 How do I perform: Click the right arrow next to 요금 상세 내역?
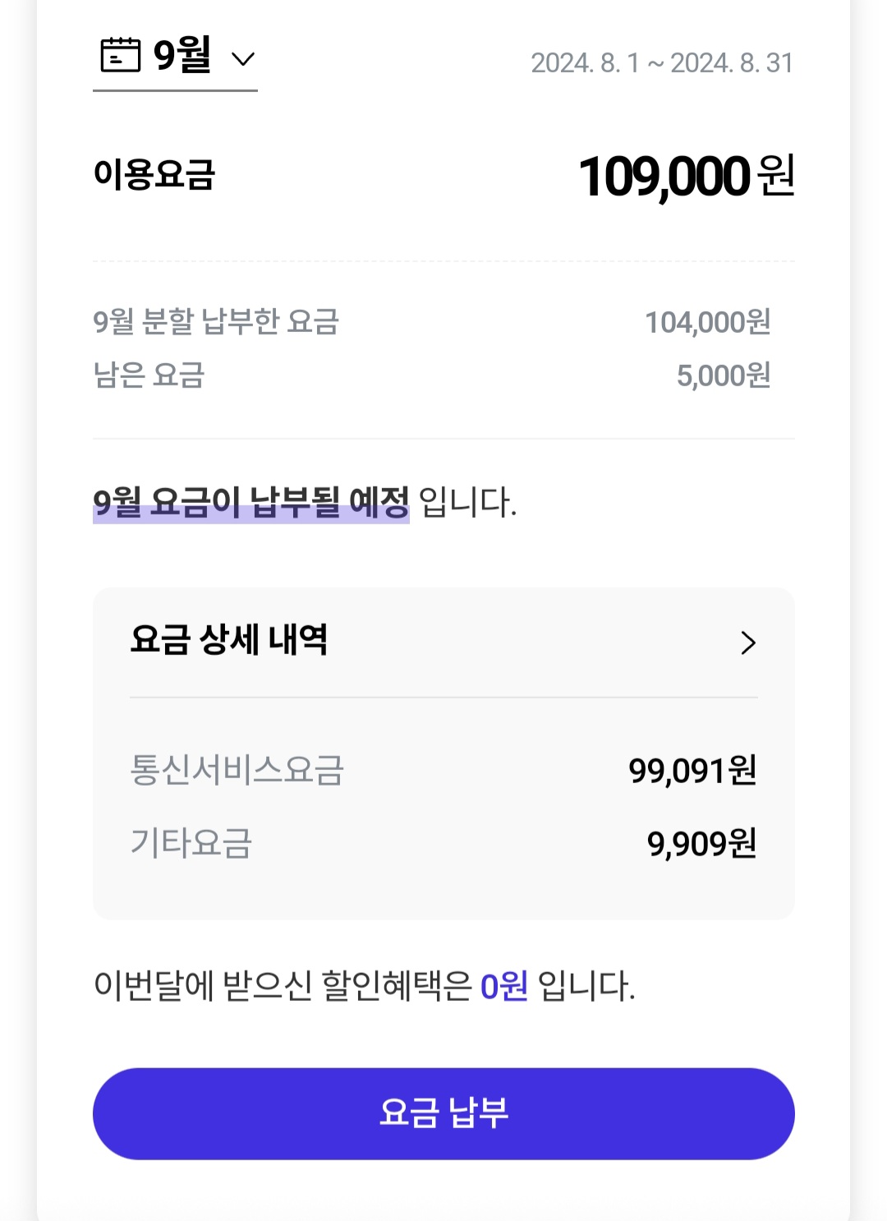pos(747,643)
